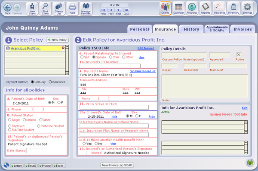Toggle the Active policy checkbox
The image size is (258, 171).
point(239,55)
